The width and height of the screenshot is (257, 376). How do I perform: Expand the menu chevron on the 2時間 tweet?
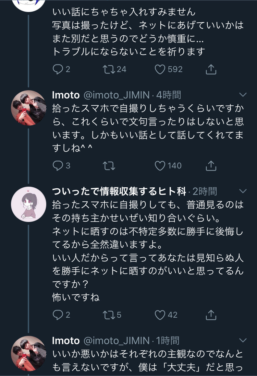[243, 191]
